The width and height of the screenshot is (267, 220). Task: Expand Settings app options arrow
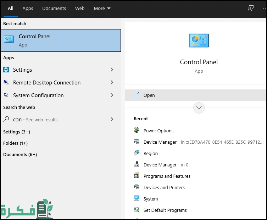point(112,70)
